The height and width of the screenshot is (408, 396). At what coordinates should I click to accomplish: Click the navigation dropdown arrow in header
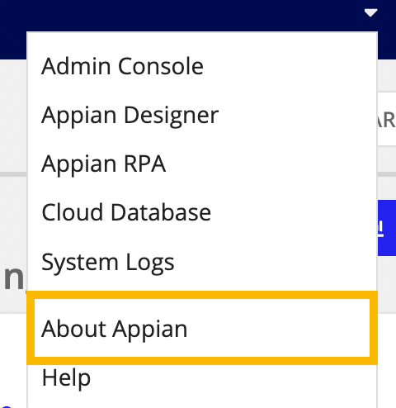click(370, 12)
